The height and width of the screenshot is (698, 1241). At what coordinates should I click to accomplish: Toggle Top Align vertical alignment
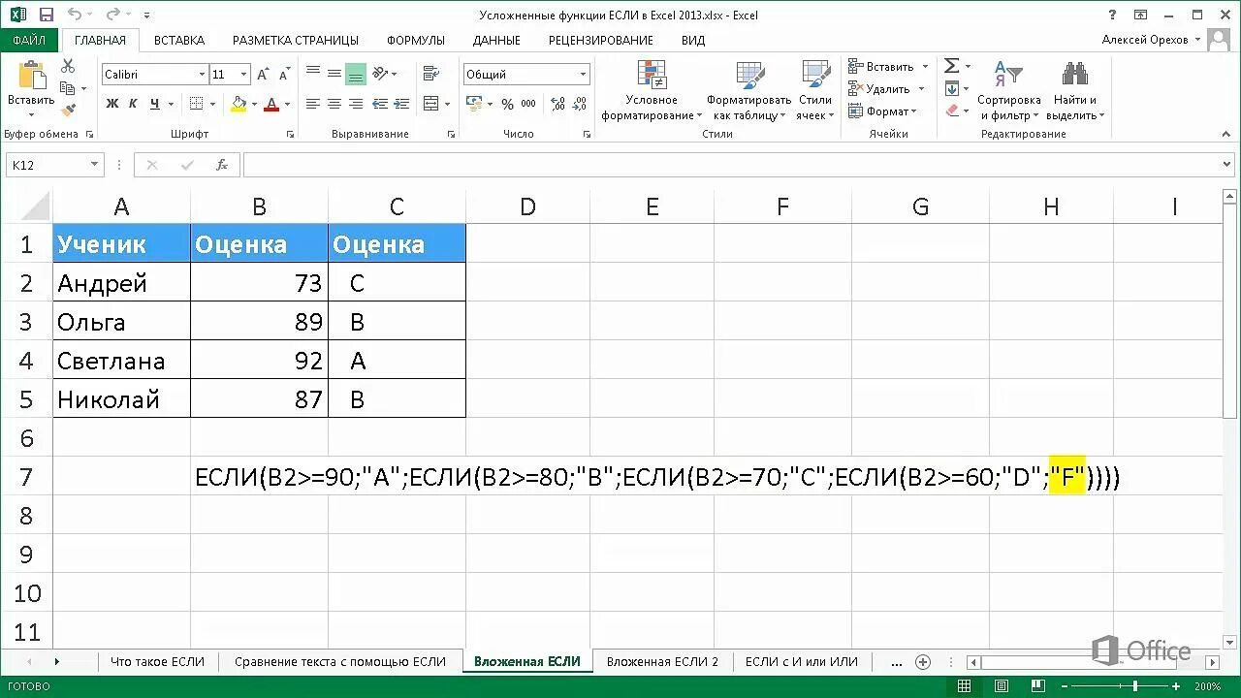coord(313,74)
